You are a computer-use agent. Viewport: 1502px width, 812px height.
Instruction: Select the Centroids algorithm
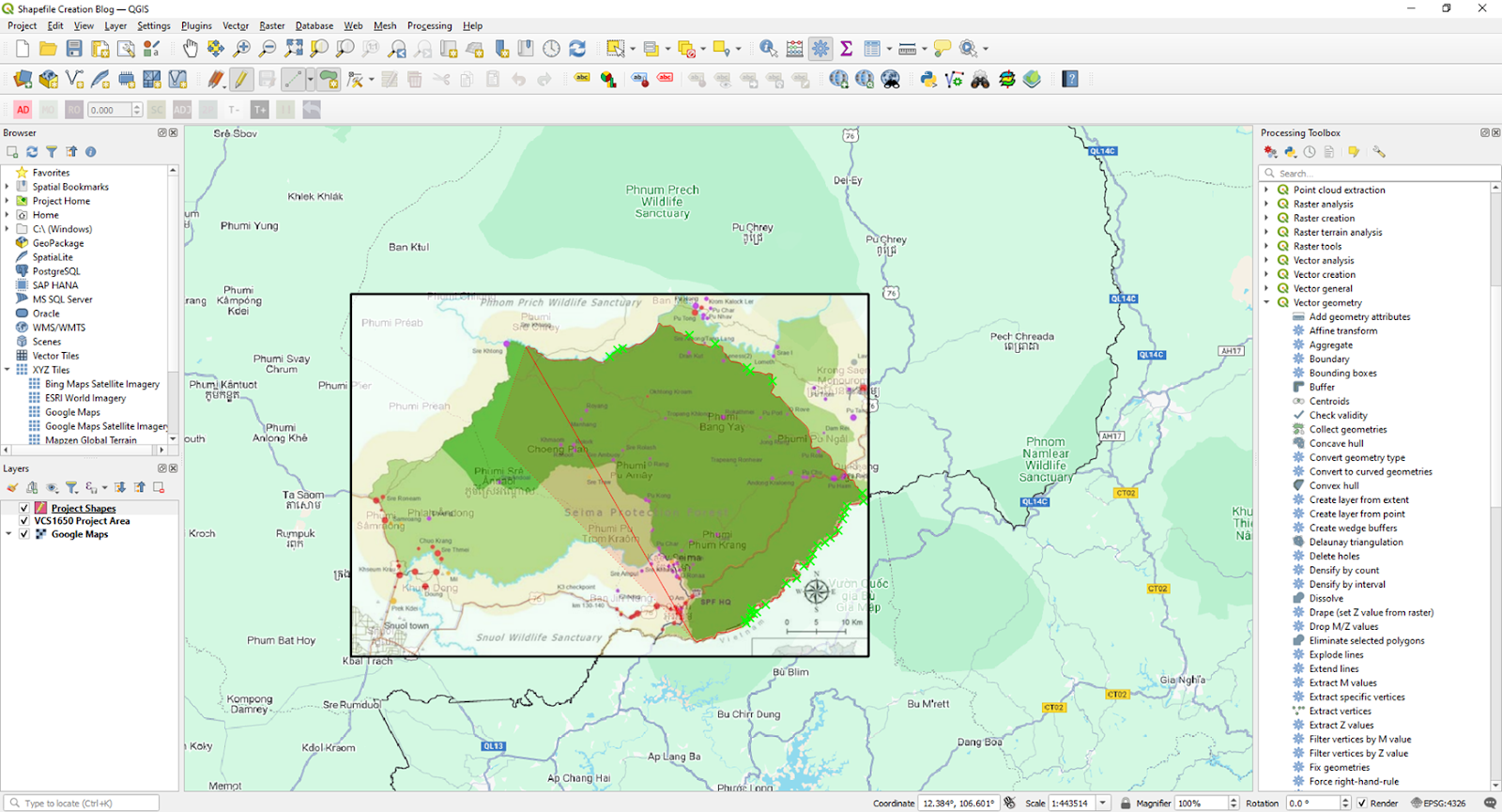(x=1329, y=401)
